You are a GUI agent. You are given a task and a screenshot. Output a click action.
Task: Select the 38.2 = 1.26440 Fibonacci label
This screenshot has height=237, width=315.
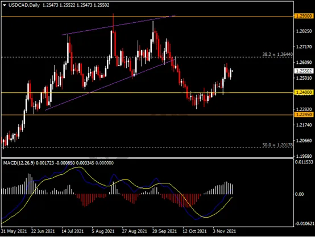click(x=277, y=54)
